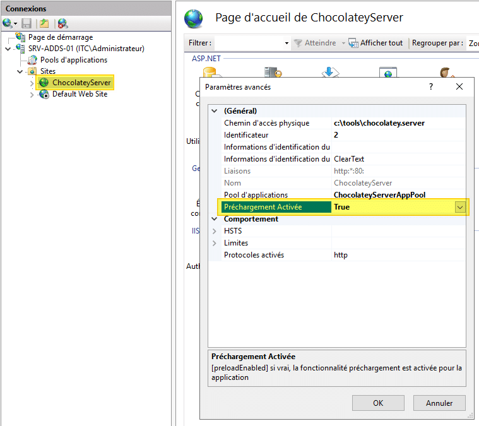The height and width of the screenshot is (426, 479).
Task: Open the Atteindre dropdown arrow
Action: coord(343,44)
